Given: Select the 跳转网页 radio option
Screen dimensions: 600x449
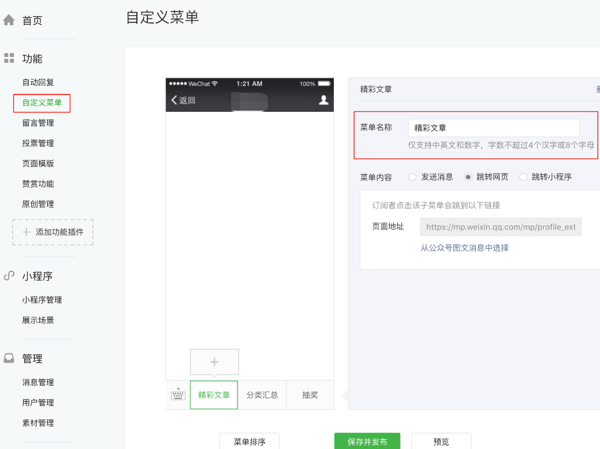Looking at the screenshot, I should coord(468,177).
